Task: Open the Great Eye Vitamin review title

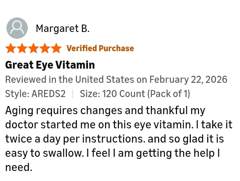Action: (50, 65)
